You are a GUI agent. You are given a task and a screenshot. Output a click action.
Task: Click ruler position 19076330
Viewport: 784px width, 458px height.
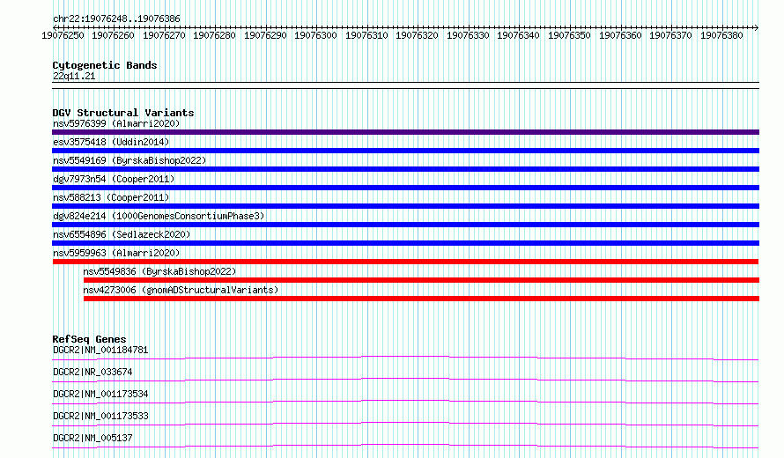click(468, 35)
